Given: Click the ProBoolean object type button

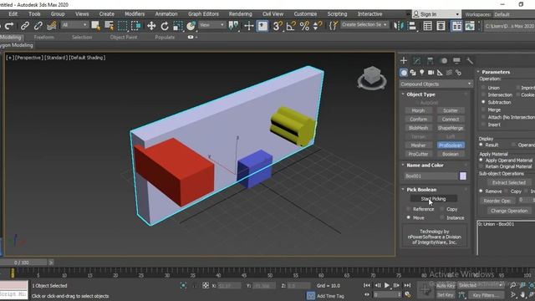Looking at the screenshot, I should coord(451,145).
